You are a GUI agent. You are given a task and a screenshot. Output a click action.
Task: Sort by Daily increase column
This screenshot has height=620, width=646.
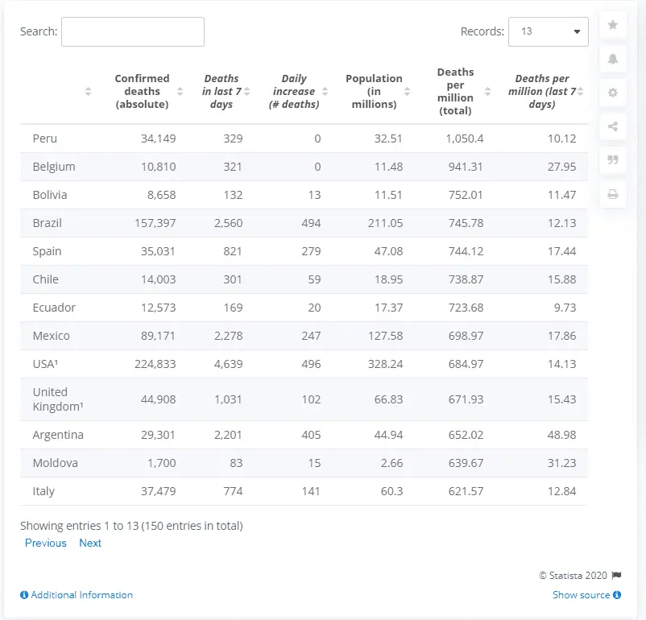(294, 91)
